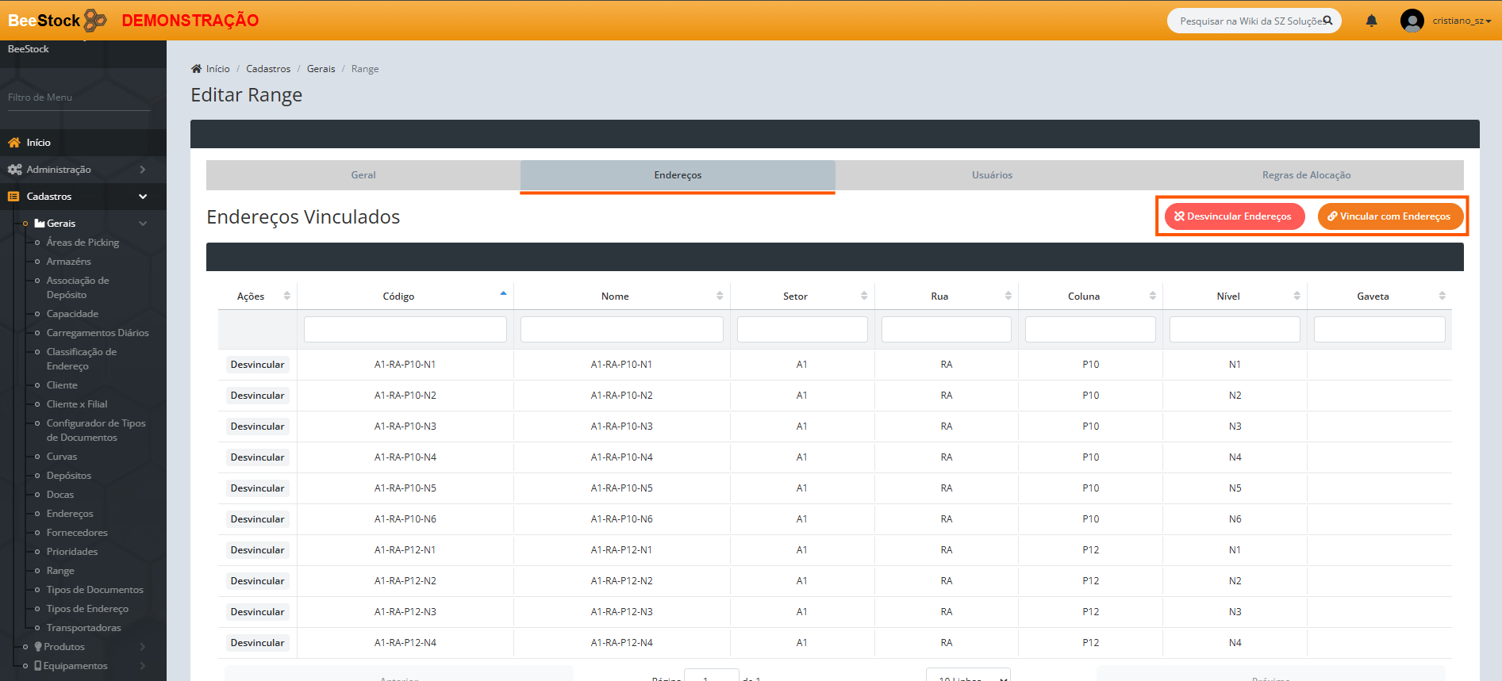Click the Vincular com Endereços button
This screenshot has height=681, width=1502.
tap(1389, 216)
